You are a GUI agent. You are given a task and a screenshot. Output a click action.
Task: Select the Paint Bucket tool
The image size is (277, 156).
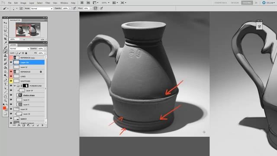point(5,68)
